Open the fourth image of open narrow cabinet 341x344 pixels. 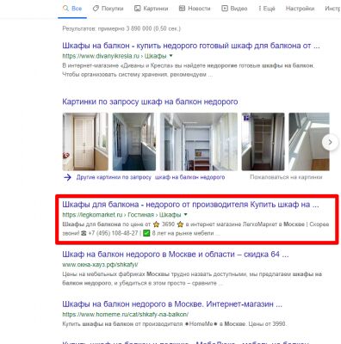click(x=263, y=142)
